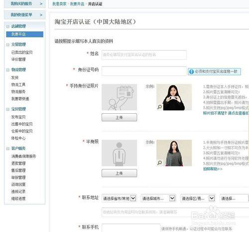
Task: Open the last 请选择 address dropdown
Action: pyautogui.click(x=235, y=198)
